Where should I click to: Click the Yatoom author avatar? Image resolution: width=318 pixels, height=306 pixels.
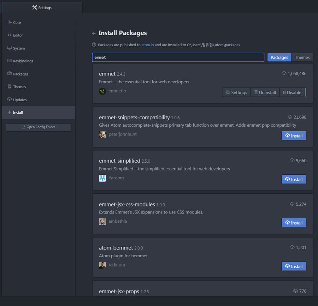pos(102,178)
